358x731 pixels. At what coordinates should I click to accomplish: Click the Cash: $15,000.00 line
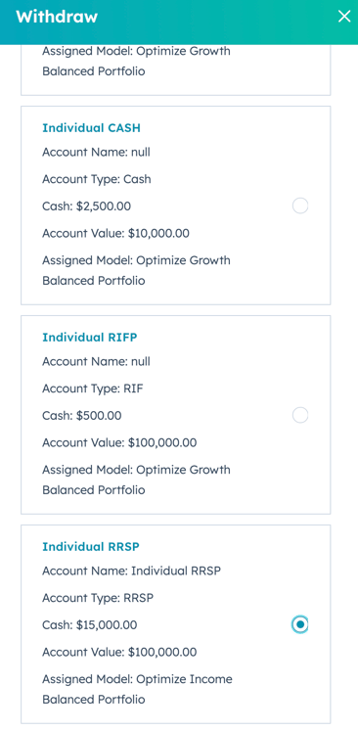coord(90,624)
